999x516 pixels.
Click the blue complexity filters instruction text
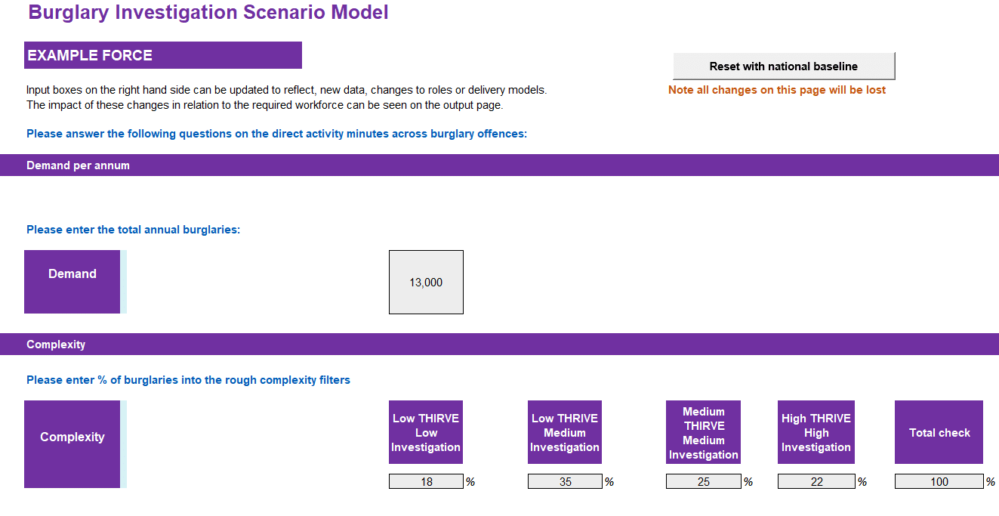tap(187, 379)
